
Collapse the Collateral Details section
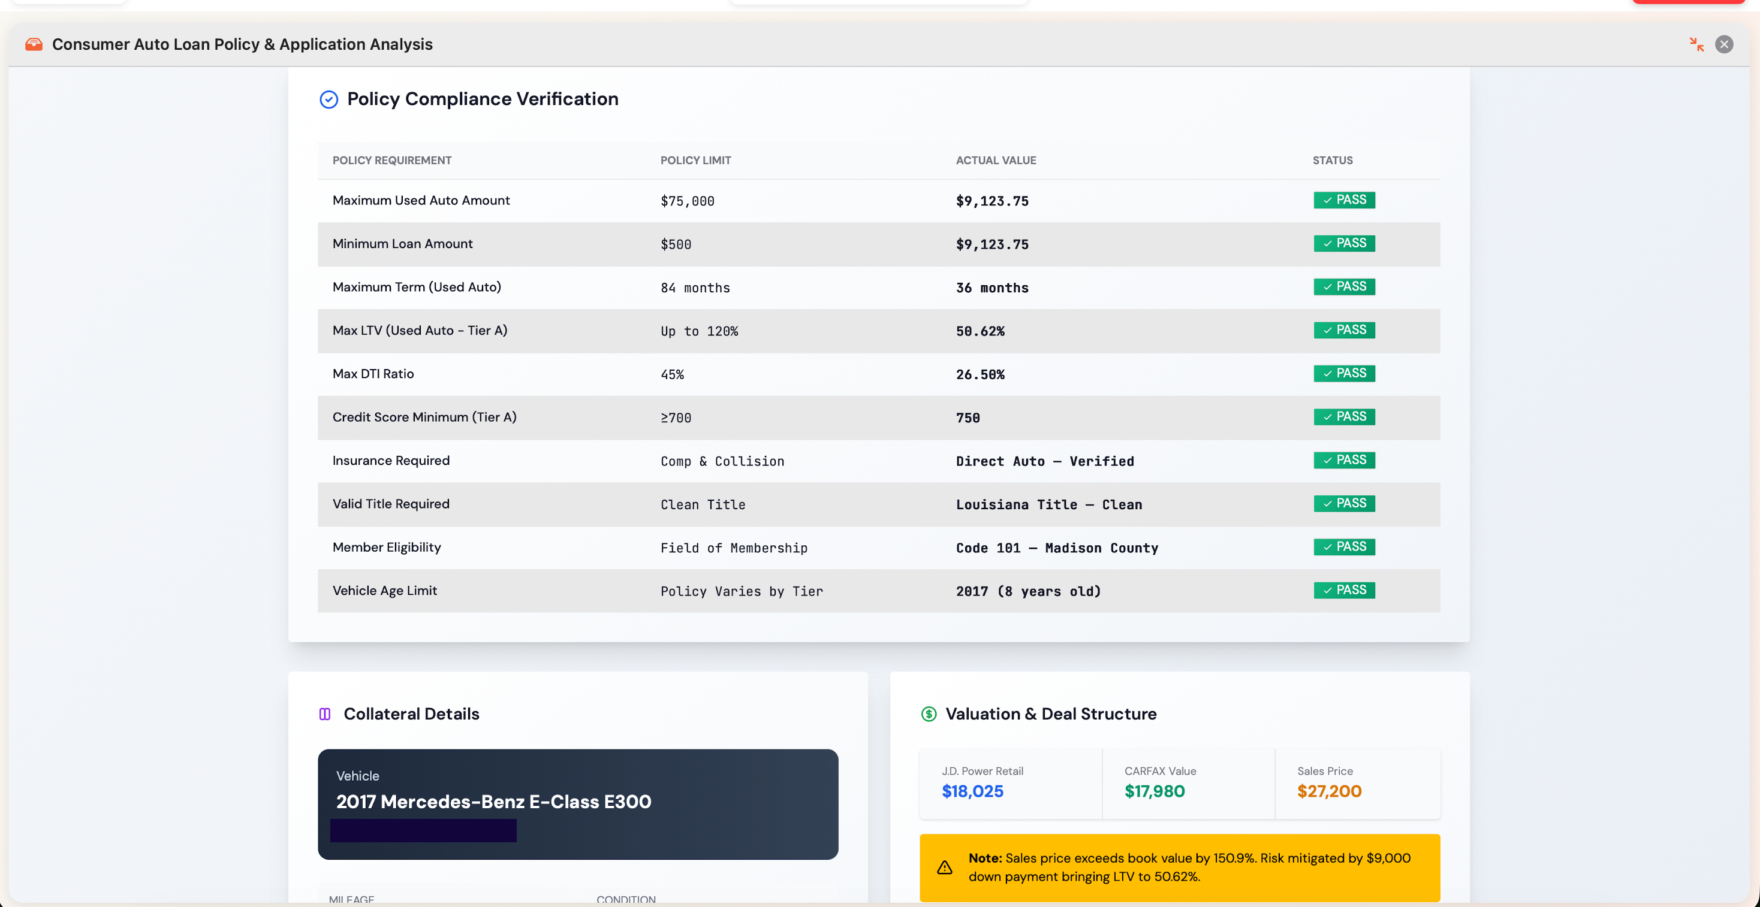tap(411, 713)
